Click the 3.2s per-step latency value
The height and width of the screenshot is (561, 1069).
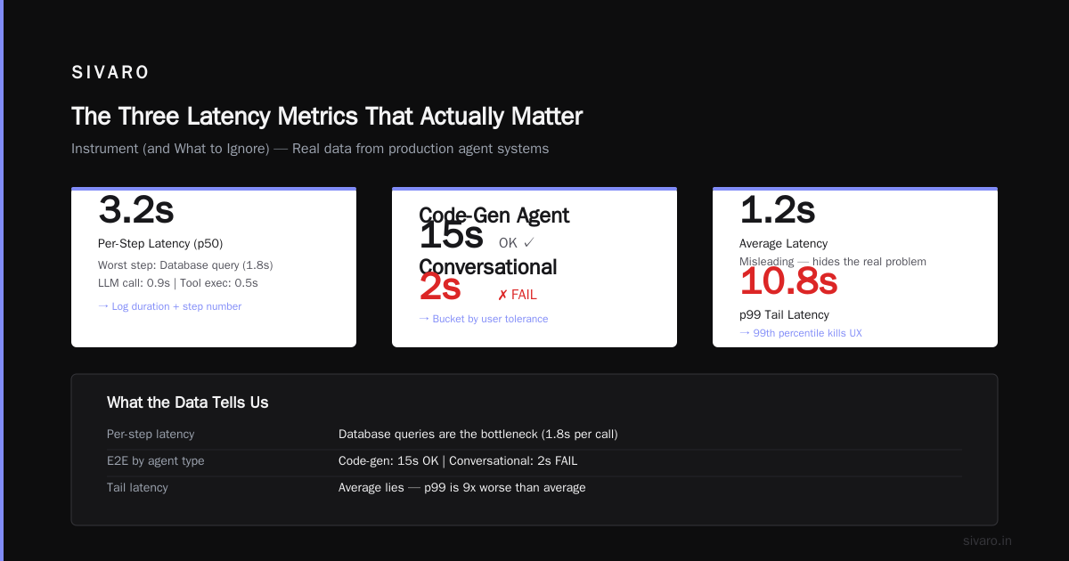click(x=136, y=210)
